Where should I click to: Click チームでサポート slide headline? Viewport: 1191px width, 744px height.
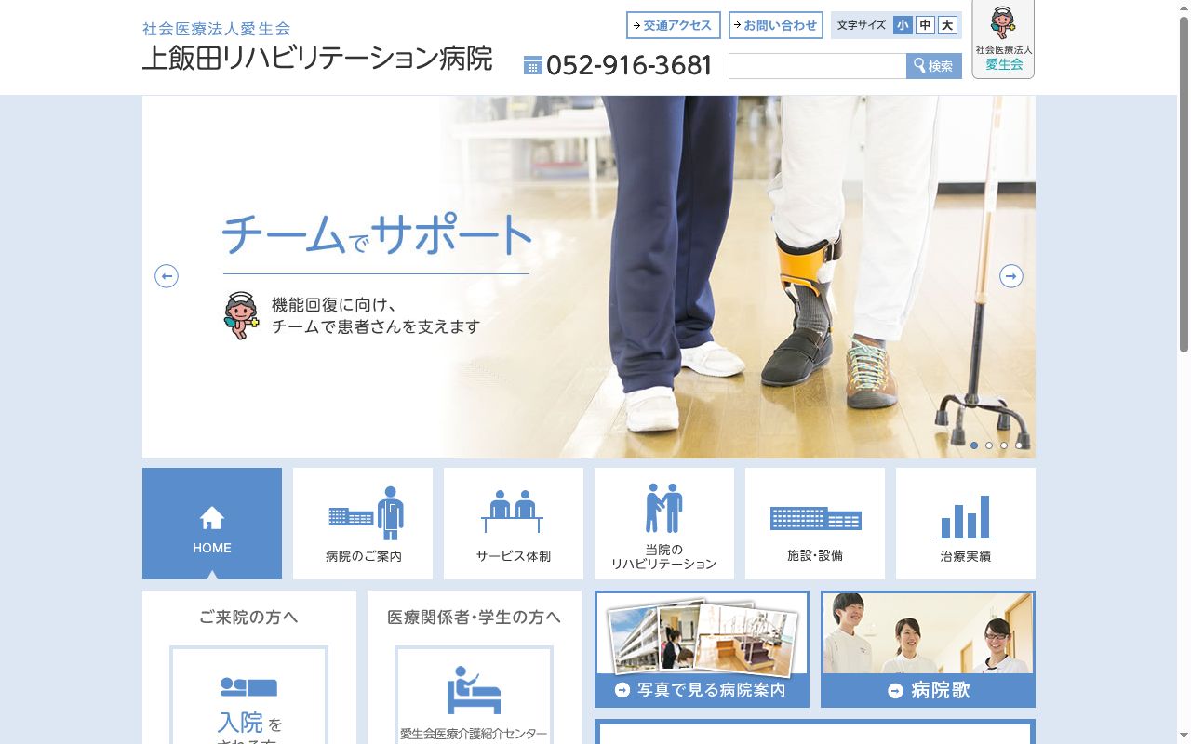tap(377, 235)
